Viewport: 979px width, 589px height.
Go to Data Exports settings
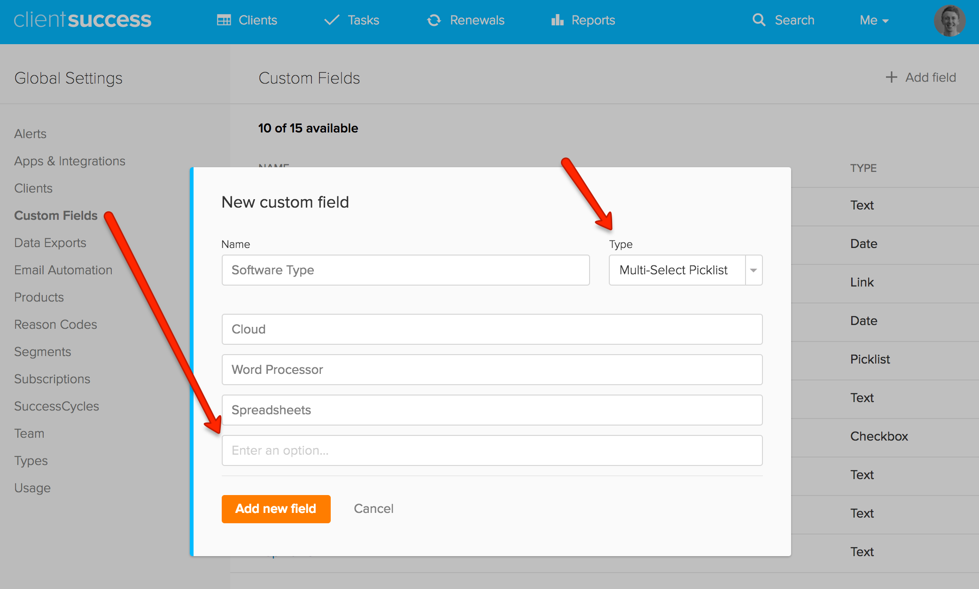(50, 242)
